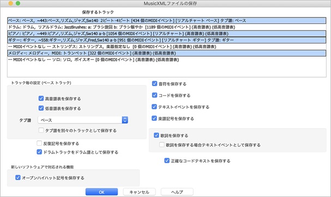Toggle ドラムトラックをドラム譜として保存する
This screenshot has width=331, height=197.
39,152
